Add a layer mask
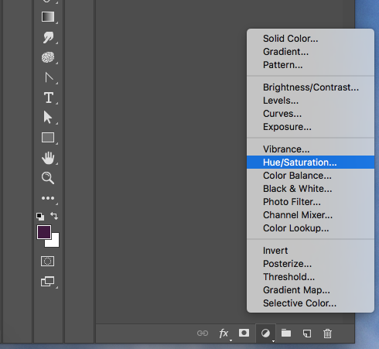This screenshot has height=349, width=379. [244, 333]
